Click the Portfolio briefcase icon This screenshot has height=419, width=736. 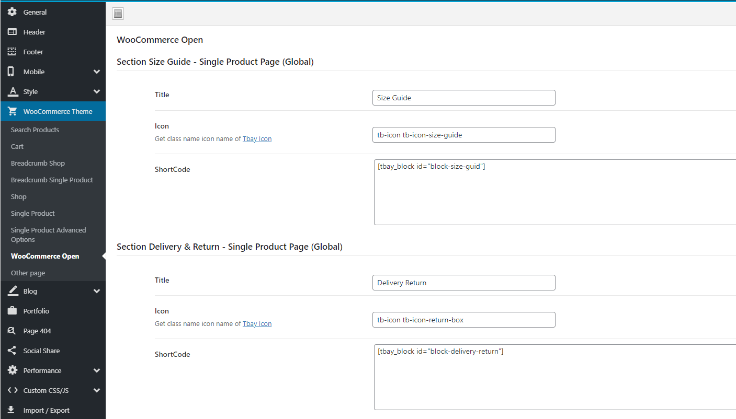[12, 311]
